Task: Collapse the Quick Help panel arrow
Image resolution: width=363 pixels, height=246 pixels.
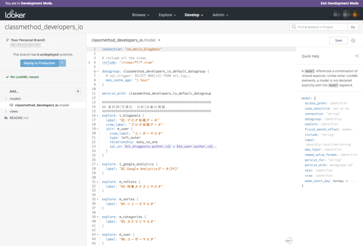Action: pos(356,55)
